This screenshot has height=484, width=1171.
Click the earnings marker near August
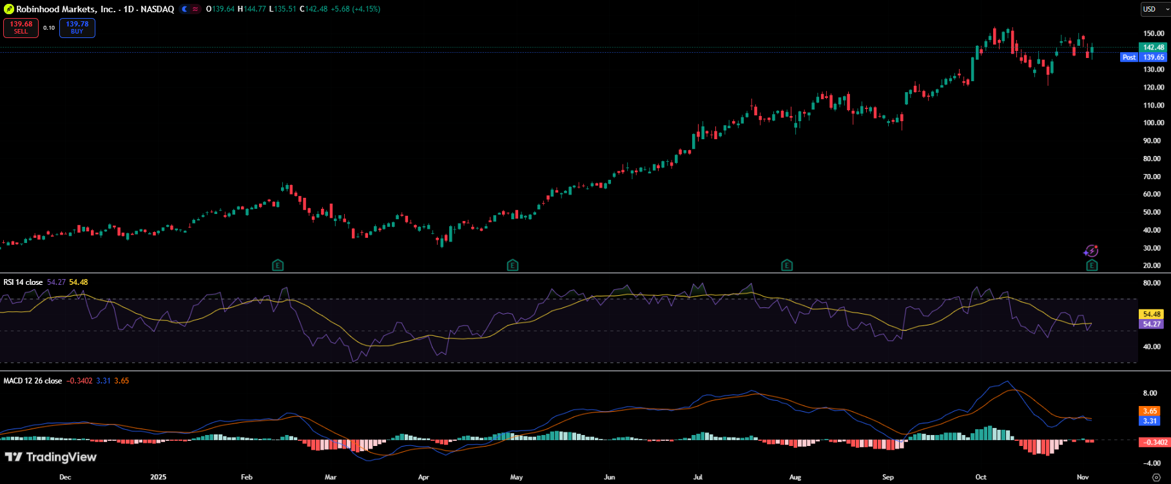click(787, 265)
